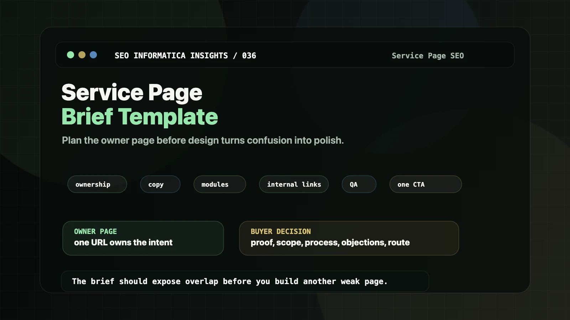Select the copy pill
570x320 pixels.
[160, 184]
